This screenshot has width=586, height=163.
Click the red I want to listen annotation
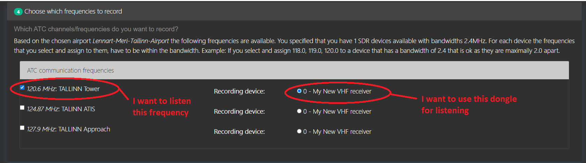[162, 107]
